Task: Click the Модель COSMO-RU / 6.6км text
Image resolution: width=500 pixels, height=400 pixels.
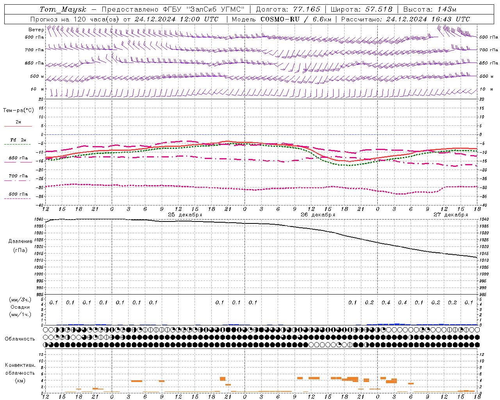Action: tap(281, 19)
